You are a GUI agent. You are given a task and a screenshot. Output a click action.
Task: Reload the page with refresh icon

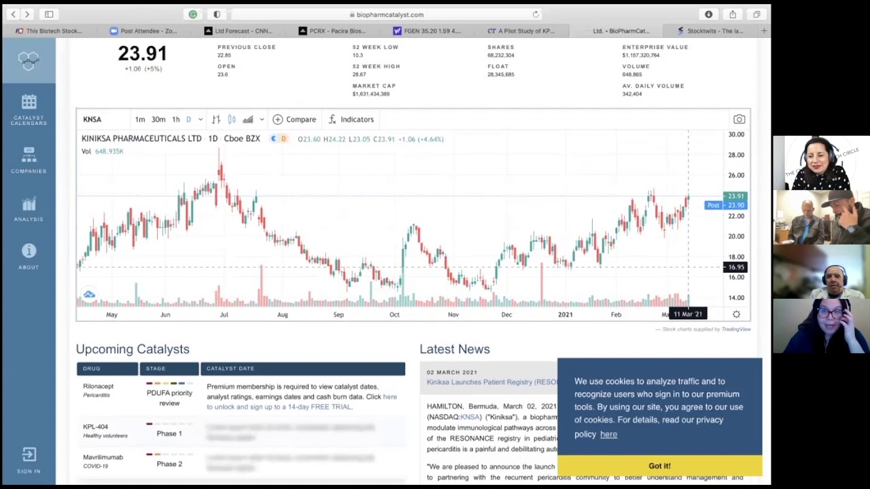click(x=536, y=14)
